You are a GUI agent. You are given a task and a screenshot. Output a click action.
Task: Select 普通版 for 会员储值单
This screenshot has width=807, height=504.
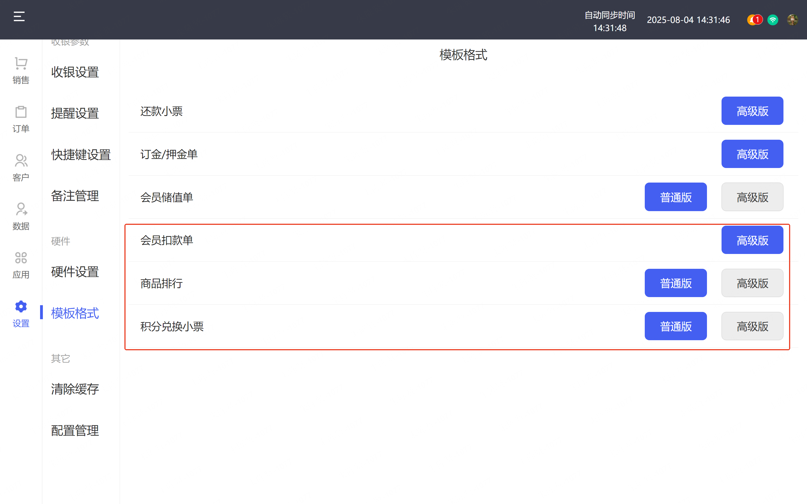pos(676,197)
